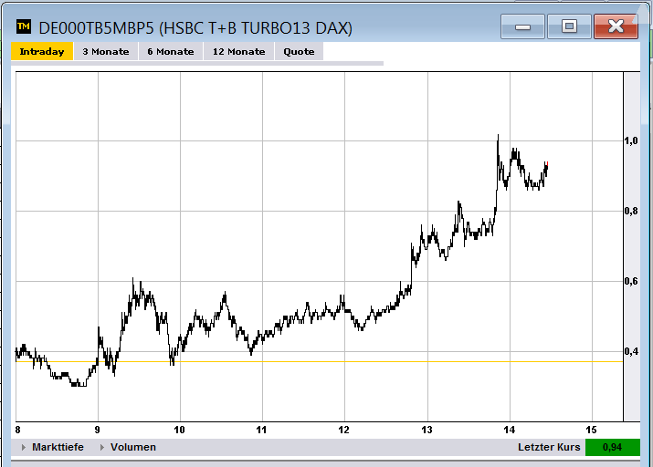Minimize the chart window

tap(522, 26)
